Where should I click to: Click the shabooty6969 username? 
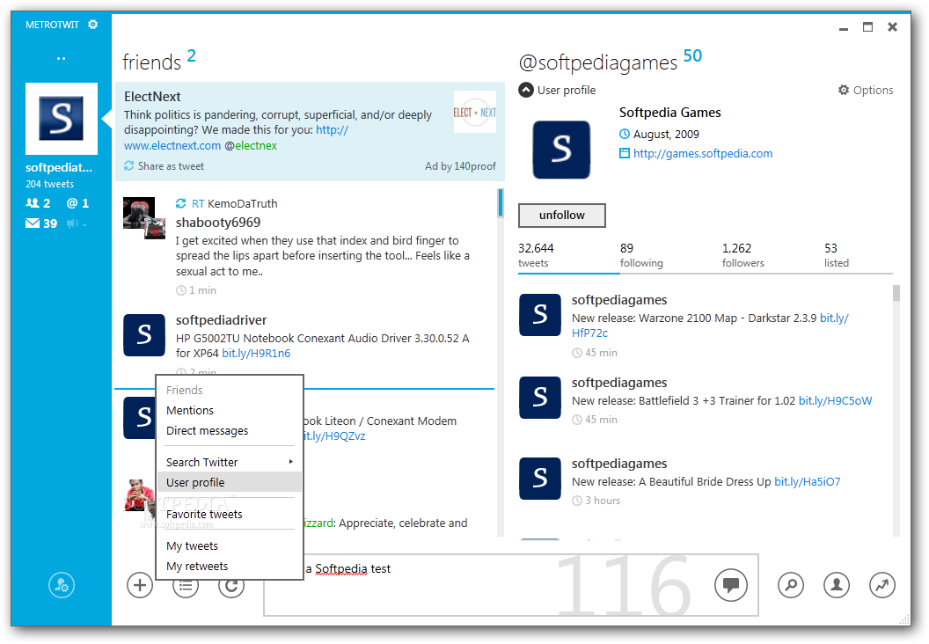[218, 223]
